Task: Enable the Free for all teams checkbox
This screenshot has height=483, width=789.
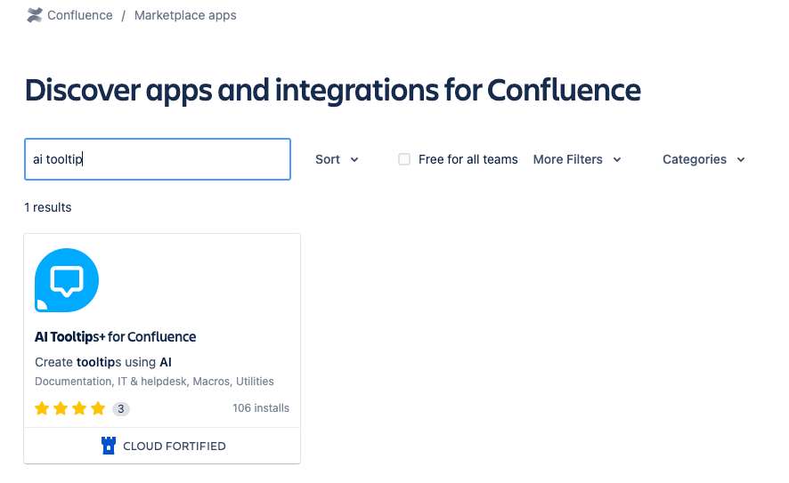Action: [404, 159]
